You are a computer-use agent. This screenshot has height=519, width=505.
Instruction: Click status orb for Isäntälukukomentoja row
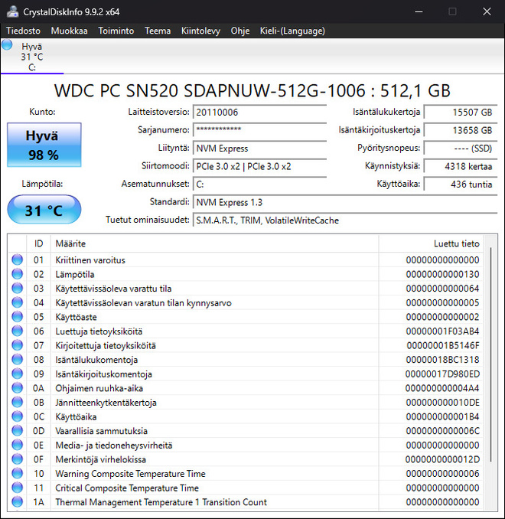pos(17,360)
